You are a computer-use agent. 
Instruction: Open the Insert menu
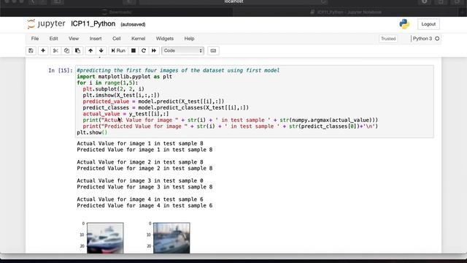(x=96, y=39)
